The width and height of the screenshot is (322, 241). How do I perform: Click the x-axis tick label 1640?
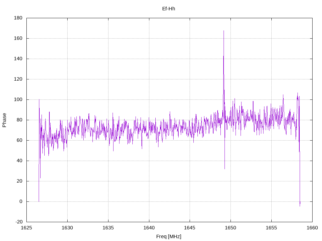[x=149, y=228]
